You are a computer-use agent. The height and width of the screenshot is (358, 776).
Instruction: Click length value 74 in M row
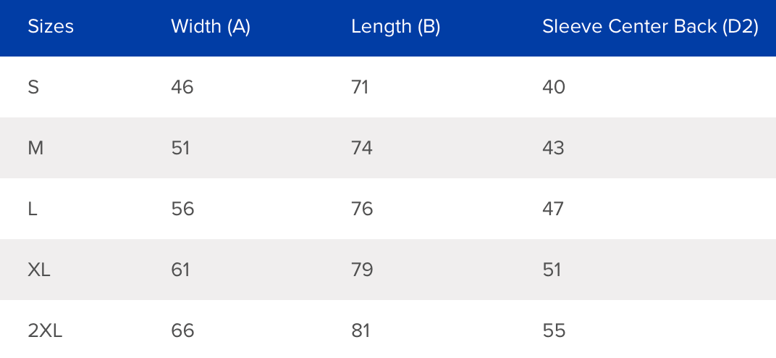coord(362,148)
